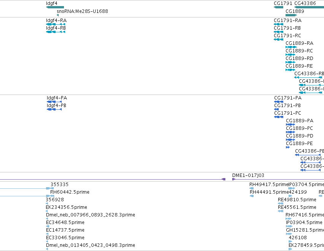Image resolution: width=324 pixels, height=251 pixels.
Task: Click the IP03904.5prime label
Action: [304, 223]
